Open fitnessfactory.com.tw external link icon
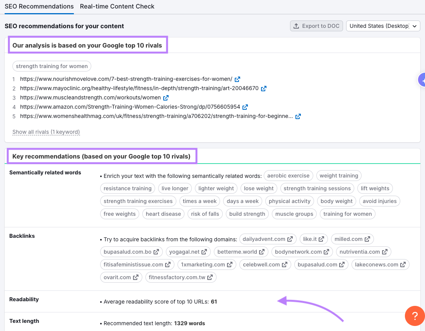425x331 pixels. 209,277
